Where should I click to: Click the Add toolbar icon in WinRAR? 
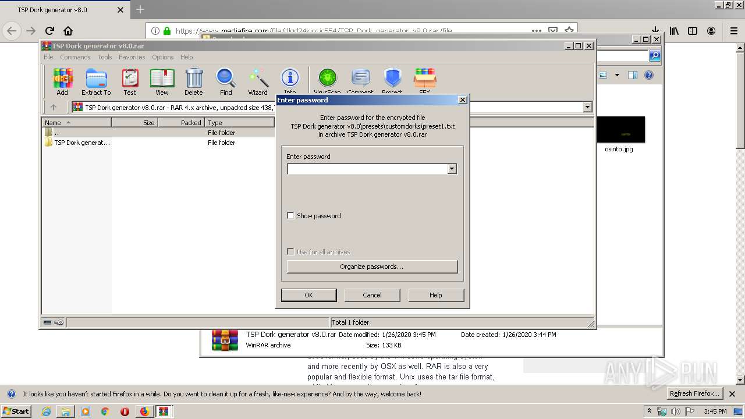click(62, 81)
